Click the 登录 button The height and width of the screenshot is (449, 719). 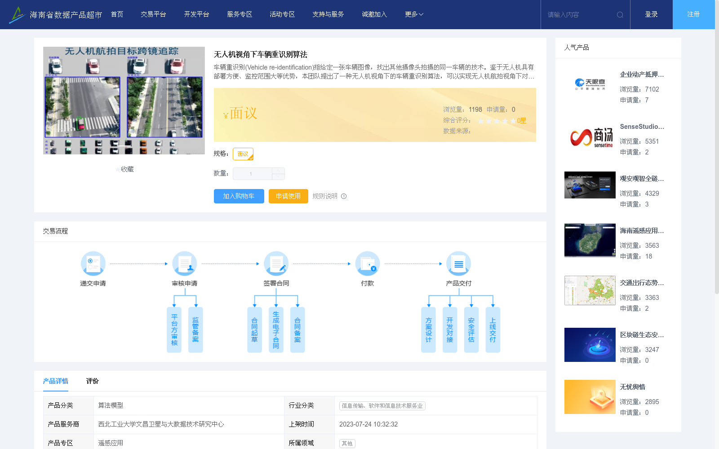tap(652, 14)
